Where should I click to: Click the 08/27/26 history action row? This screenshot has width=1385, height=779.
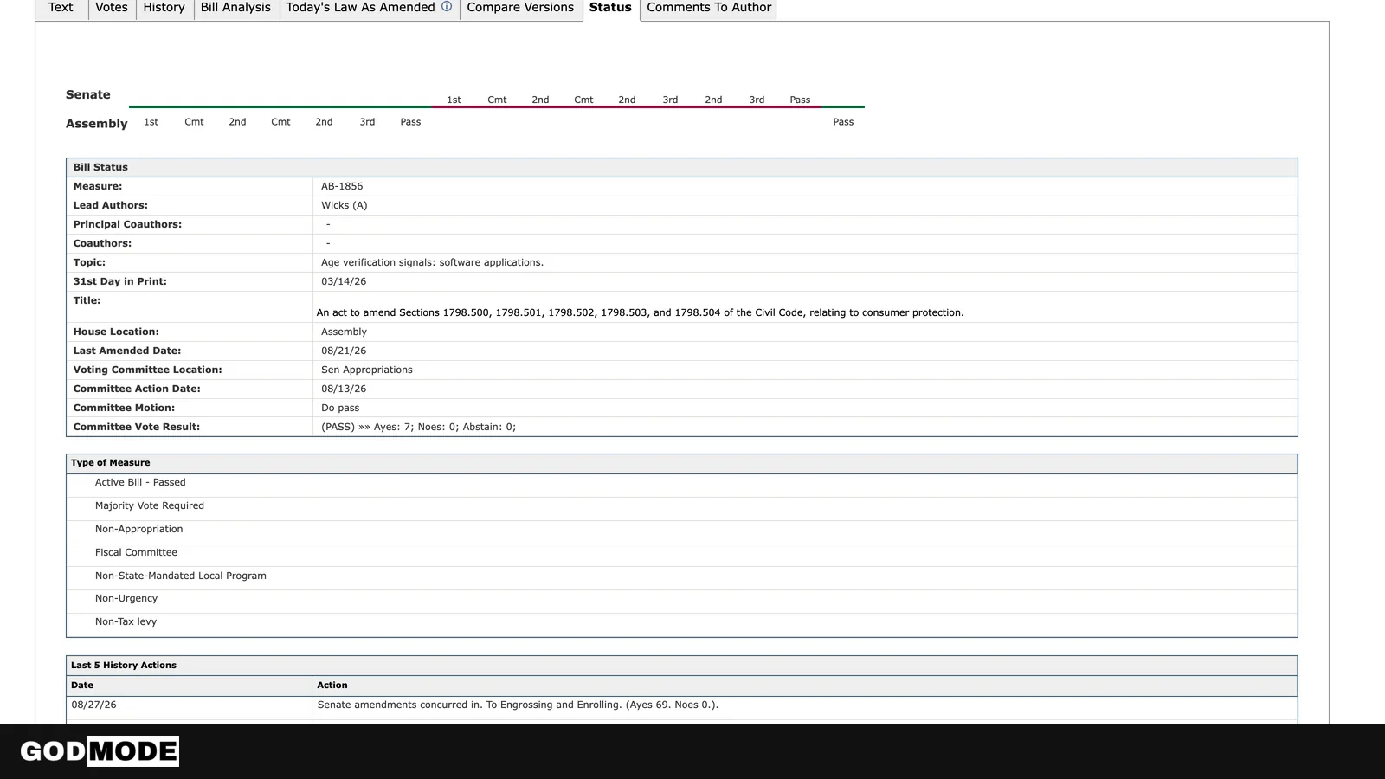tap(681, 705)
